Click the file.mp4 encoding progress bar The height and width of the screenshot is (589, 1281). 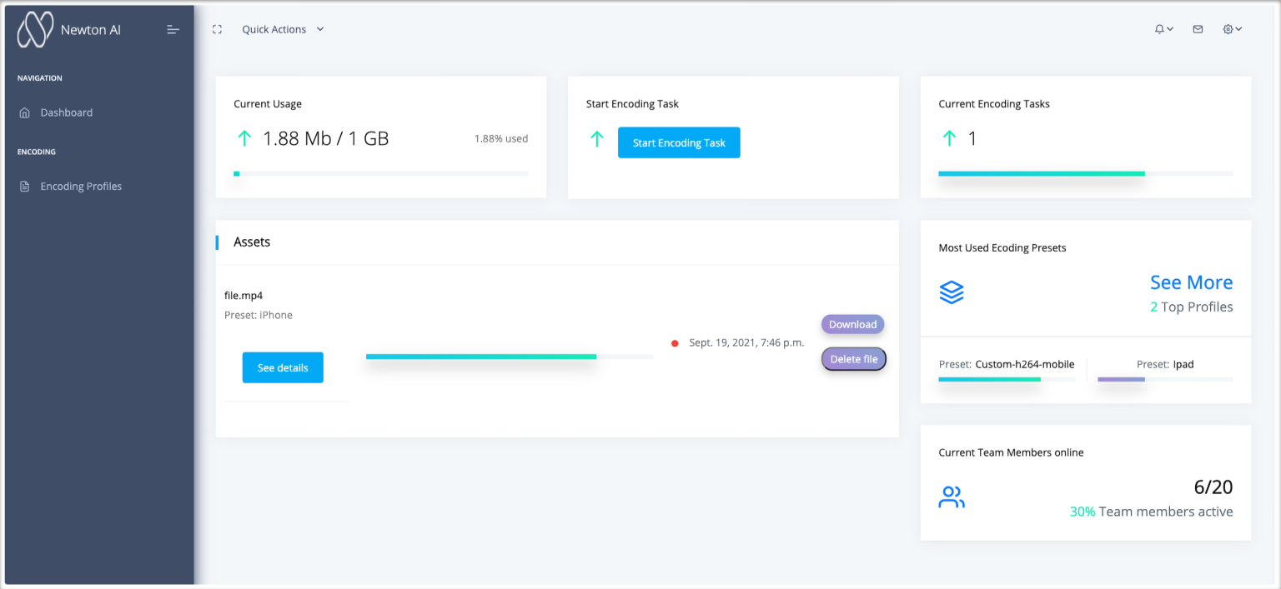coord(509,357)
